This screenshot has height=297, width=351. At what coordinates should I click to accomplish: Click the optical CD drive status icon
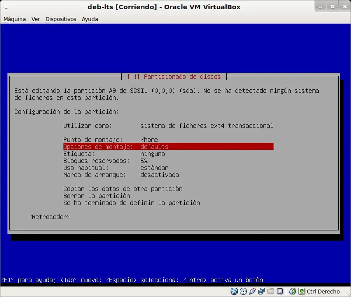click(243, 291)
